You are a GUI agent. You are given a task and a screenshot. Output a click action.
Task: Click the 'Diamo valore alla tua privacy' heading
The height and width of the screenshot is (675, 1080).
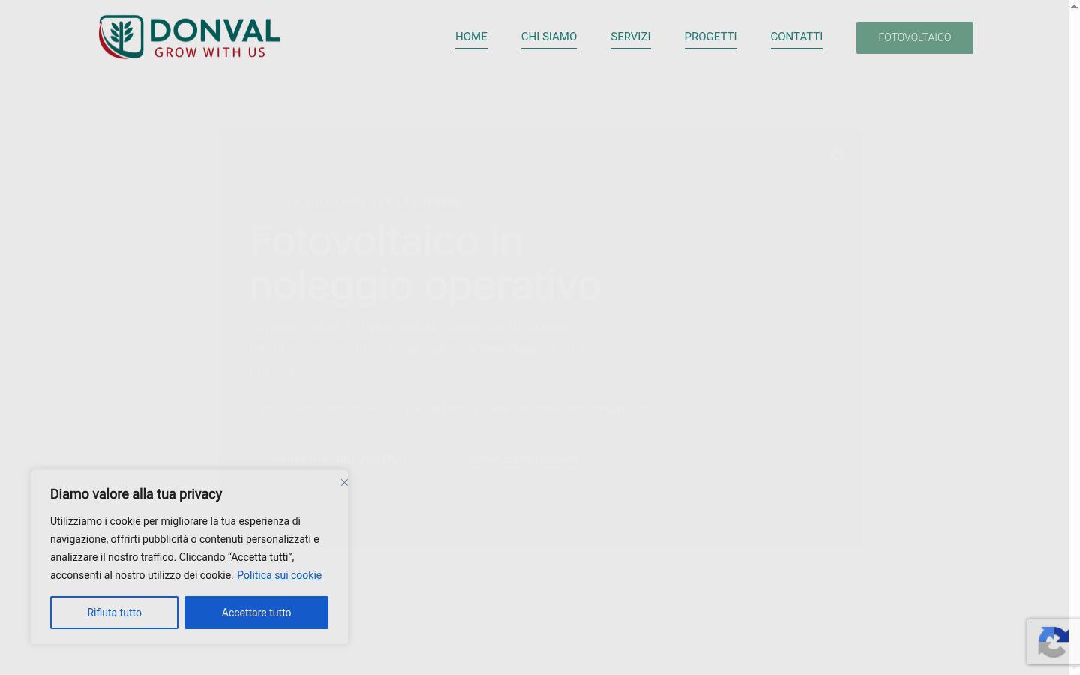(136, 494)
